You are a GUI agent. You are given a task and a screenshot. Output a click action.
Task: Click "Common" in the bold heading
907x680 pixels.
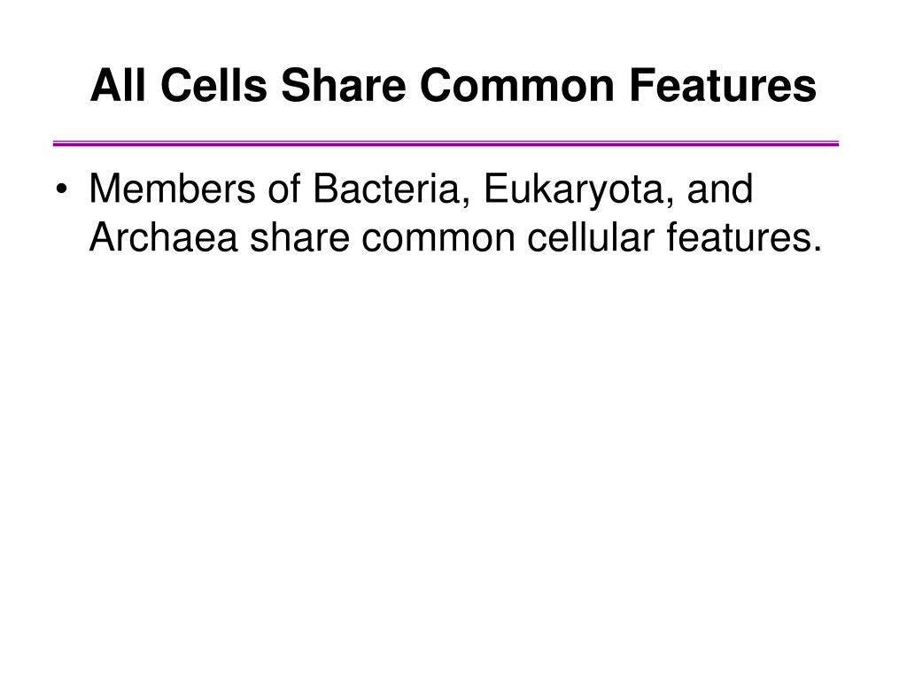click(x=517, y=86)
